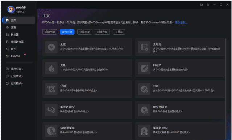Click the vertical scrollbar of mode list

pos(225,89)
